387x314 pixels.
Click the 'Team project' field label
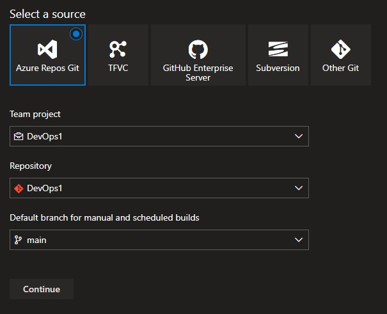pos(35,114)
